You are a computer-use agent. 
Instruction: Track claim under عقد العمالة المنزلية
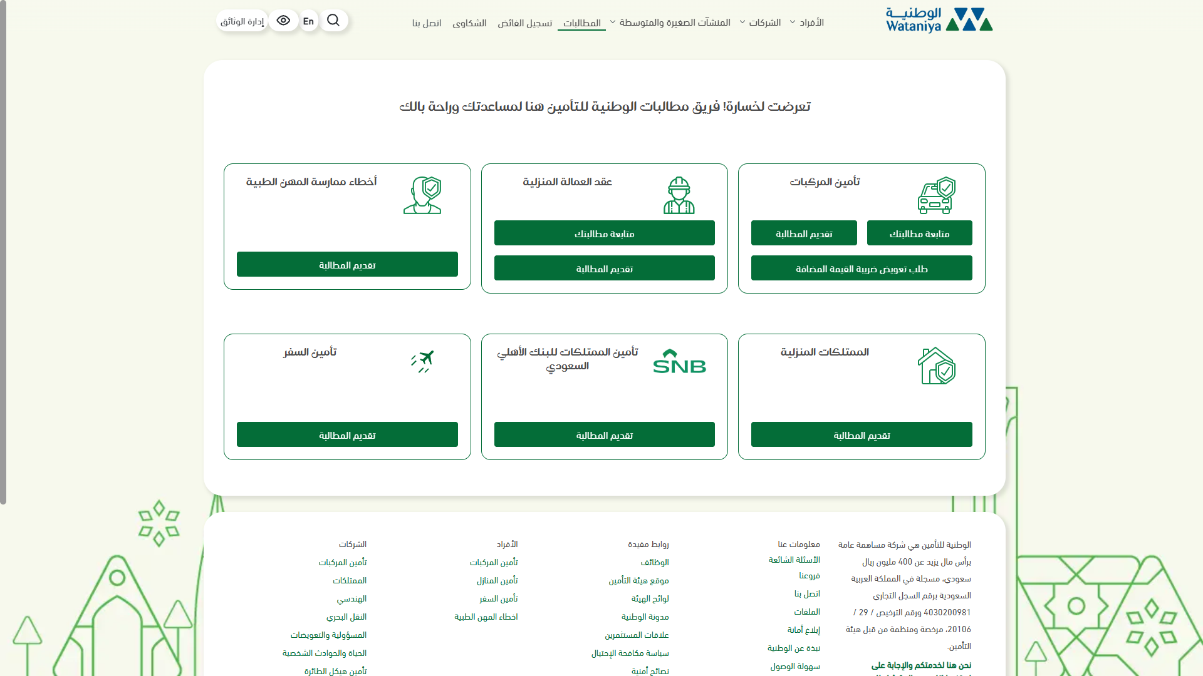point(605,233)
